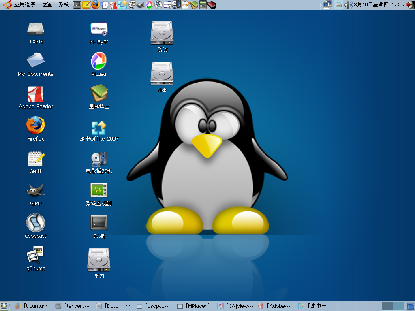Select the 终端 terminal desktop icon
The image size is (415, 311).
click(99, 222)
